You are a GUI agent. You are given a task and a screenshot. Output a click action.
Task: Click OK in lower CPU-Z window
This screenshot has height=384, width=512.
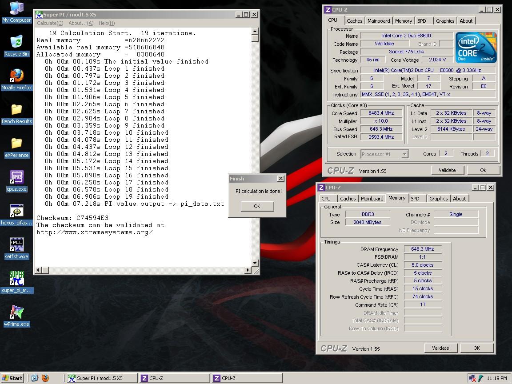(476, 348)
